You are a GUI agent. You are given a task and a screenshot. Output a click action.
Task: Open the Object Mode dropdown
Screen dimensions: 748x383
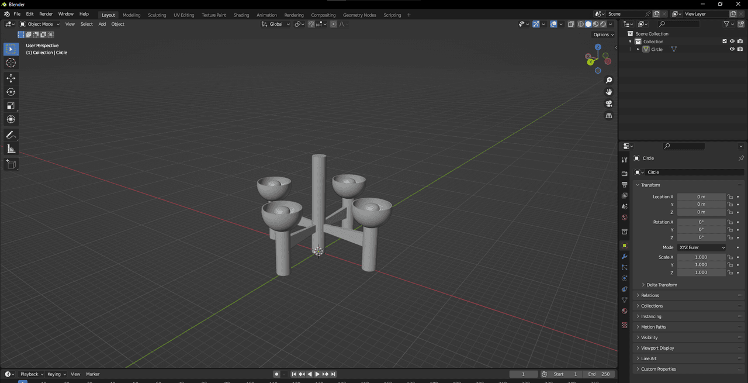(40, 24)
